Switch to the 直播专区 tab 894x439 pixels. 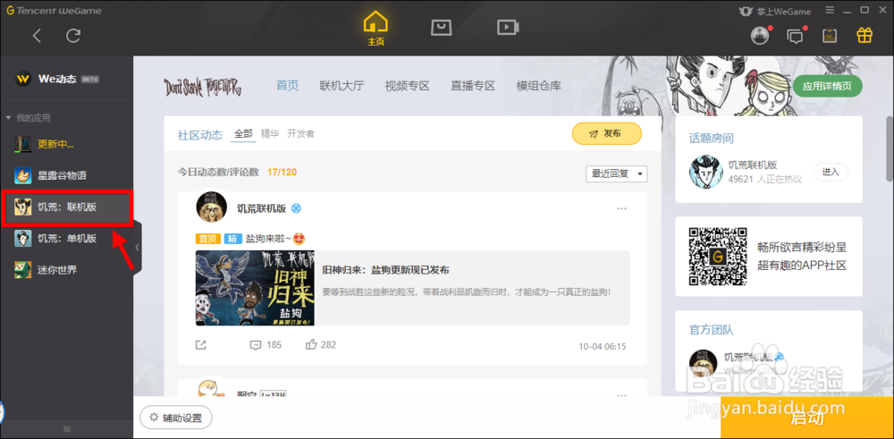click(x=473, y=86)
